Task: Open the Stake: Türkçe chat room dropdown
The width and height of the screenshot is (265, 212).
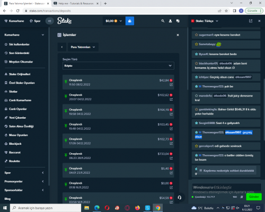Action: pyautogui.click(x=205, y=21)
